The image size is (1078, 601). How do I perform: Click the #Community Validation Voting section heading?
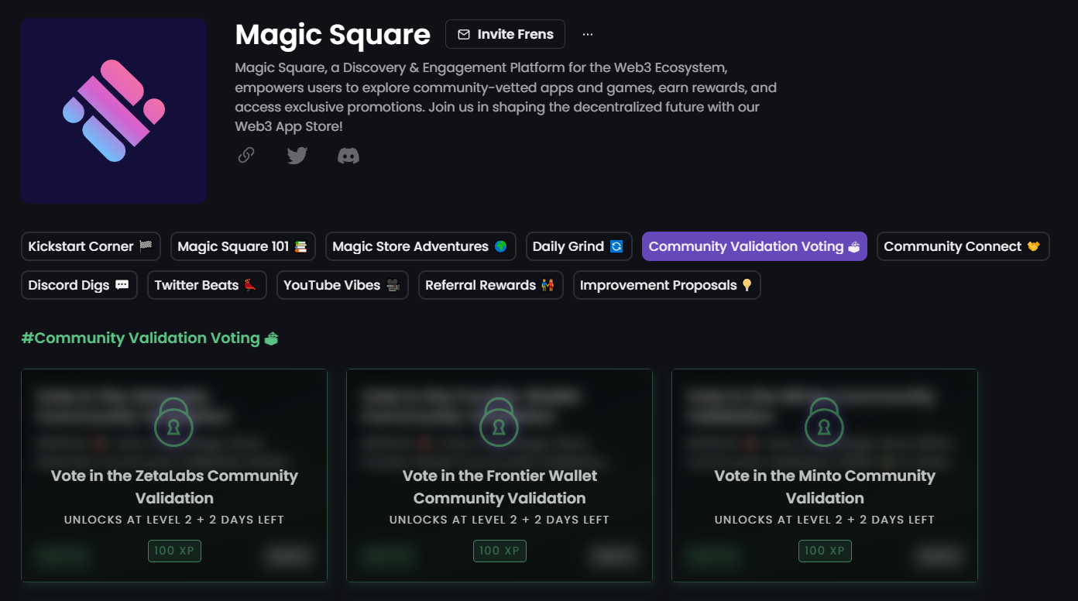(149, 338)
